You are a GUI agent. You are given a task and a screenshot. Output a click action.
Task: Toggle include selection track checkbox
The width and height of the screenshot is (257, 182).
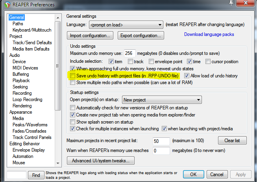click(130, 62)
